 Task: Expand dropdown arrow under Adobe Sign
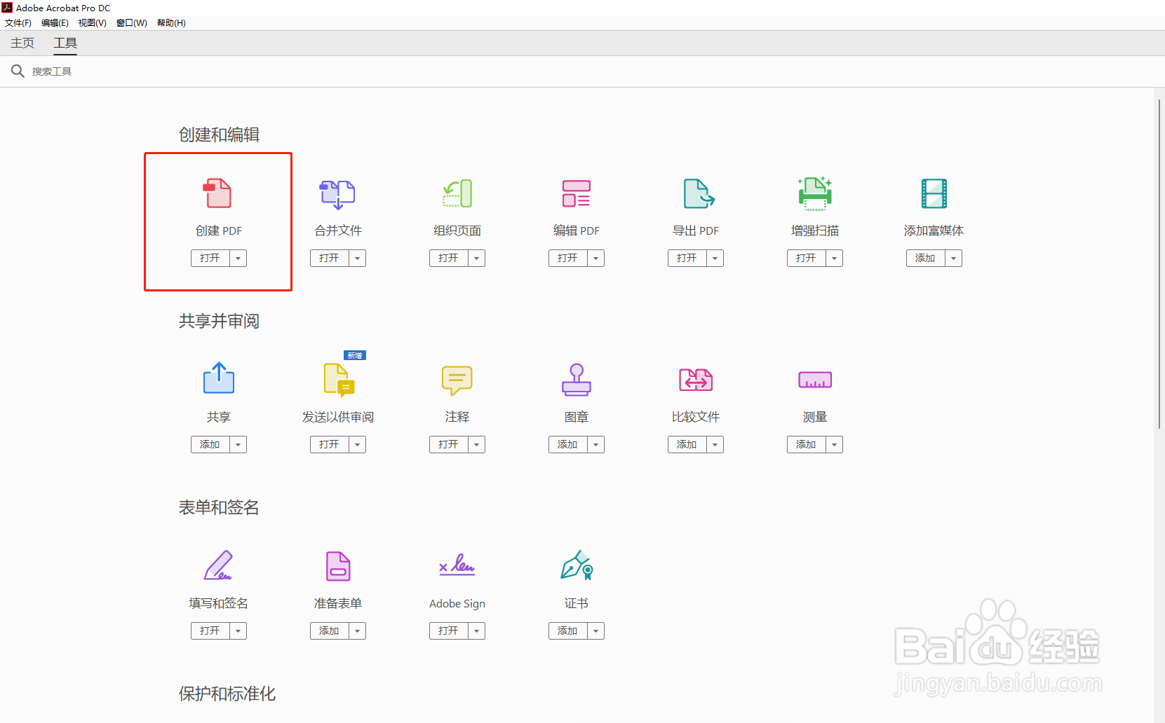tap(477, 631)
